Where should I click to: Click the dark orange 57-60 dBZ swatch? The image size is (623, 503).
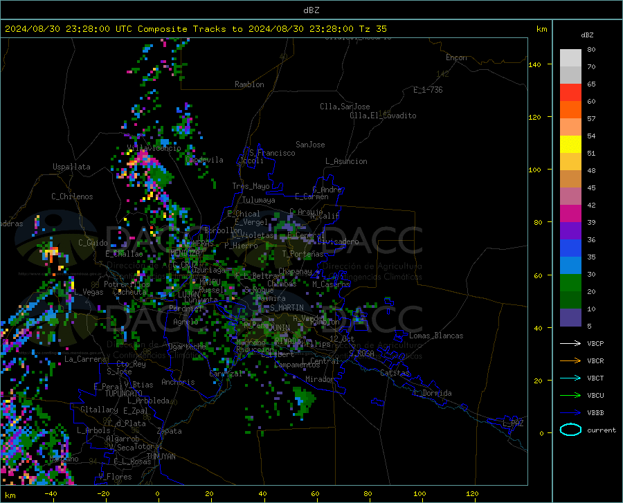coord(570,109)
